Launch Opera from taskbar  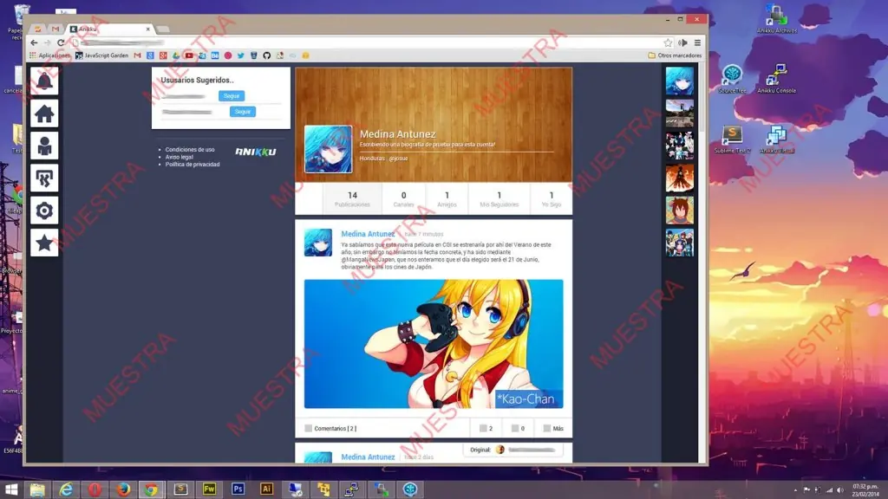pos(95,489)
